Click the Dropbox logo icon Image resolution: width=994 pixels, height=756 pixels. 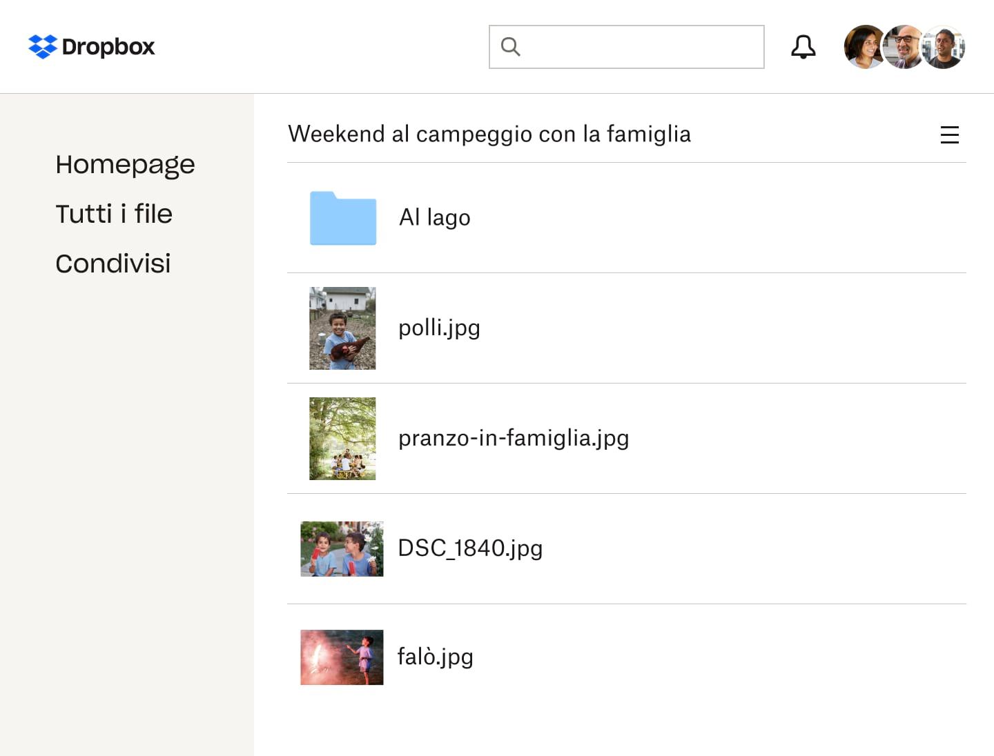(x=43, y=46)
